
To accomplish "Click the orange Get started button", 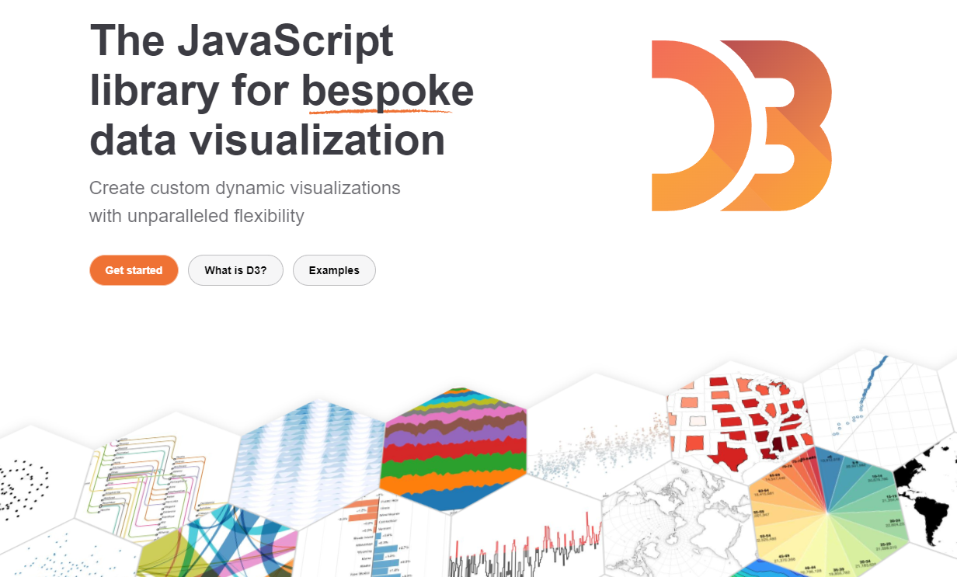I will tap(134, 270).
